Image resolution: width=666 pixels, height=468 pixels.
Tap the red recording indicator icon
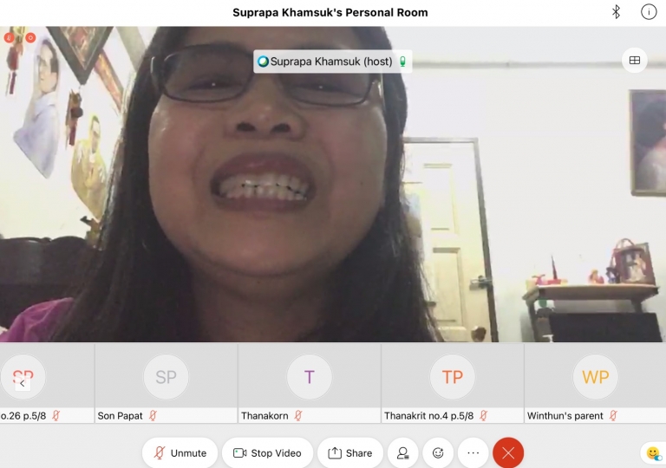coord(30,38)
